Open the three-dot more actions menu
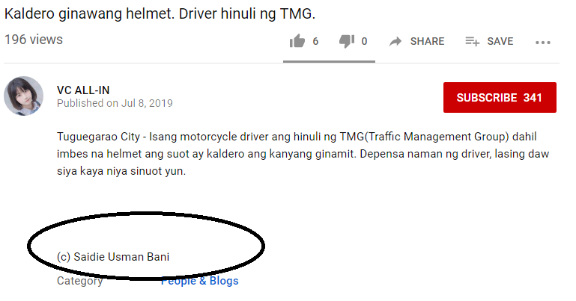The width and height of the screenshot is (576, 301). [x=542, y=43]
